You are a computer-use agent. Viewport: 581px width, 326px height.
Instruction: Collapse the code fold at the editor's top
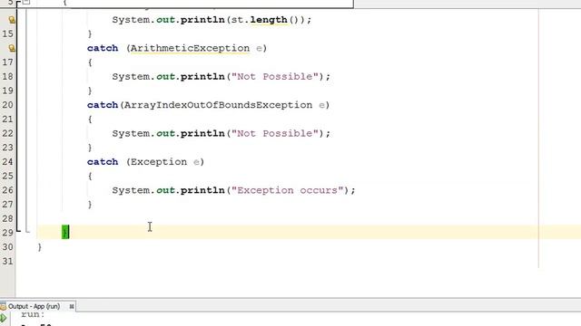(x=26, y=2)
